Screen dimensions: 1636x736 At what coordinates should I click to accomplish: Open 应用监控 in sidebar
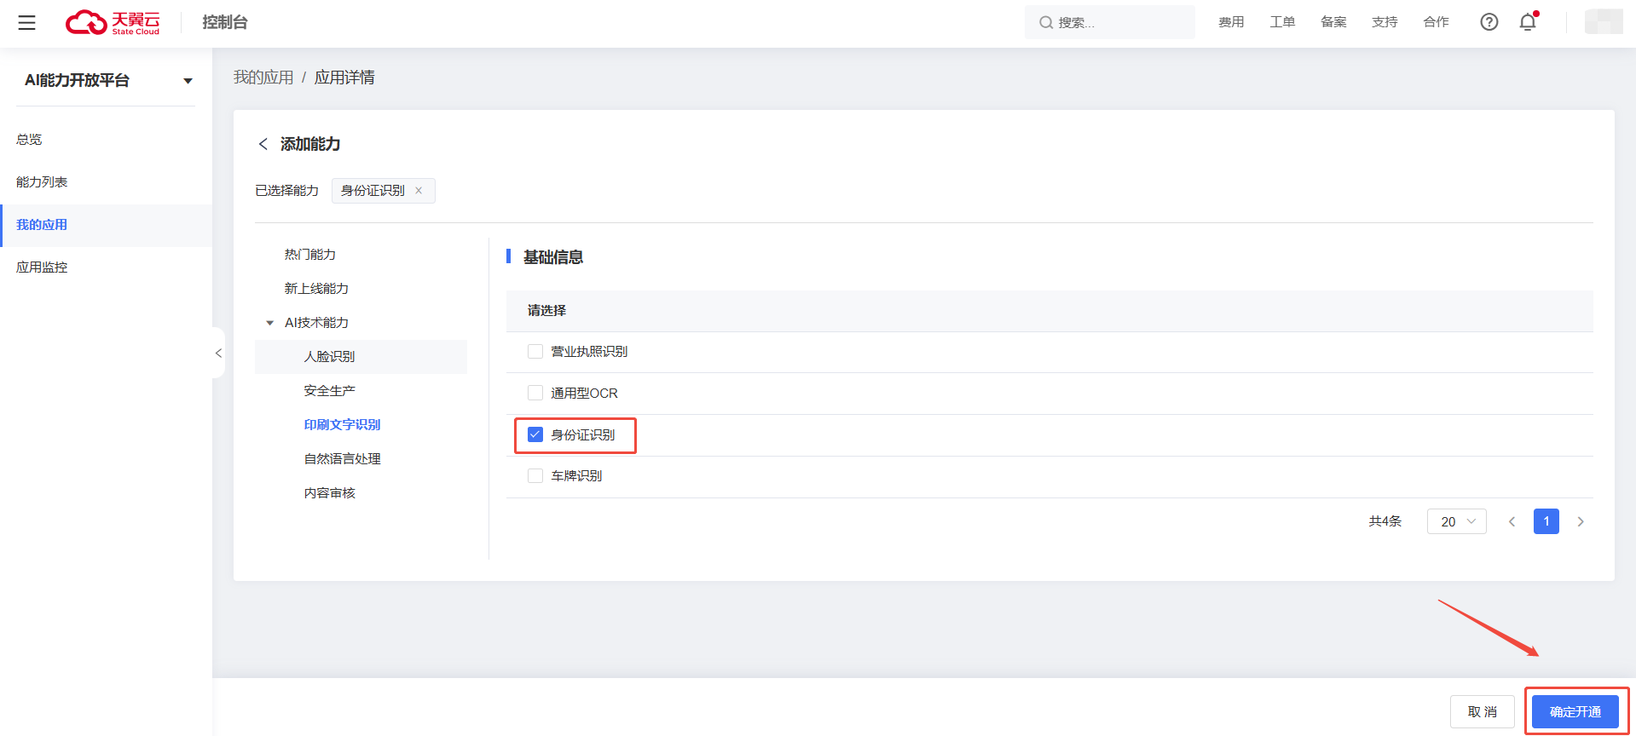[x=42, y=267]
